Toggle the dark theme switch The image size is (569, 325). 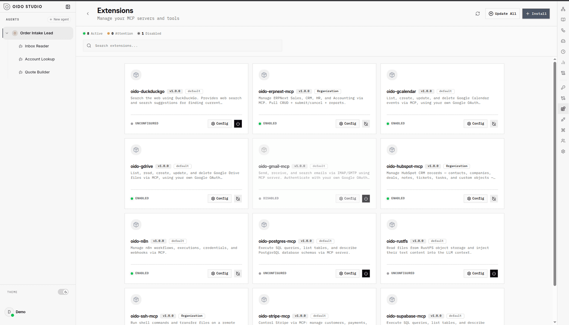[63, 292]
